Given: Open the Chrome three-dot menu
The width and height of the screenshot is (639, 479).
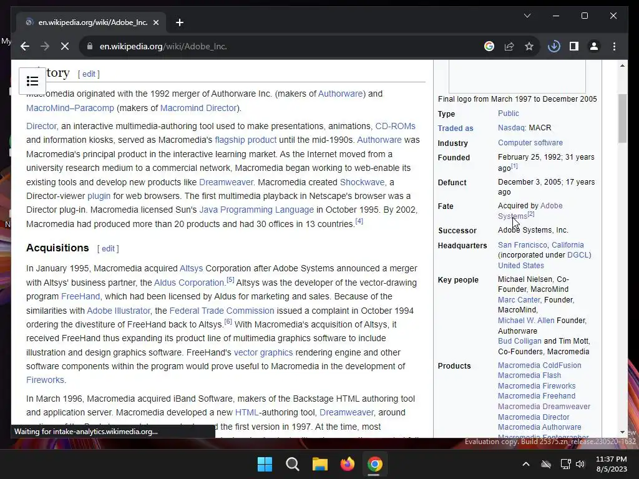Looking at the screenshot, I should coord(614,46).
